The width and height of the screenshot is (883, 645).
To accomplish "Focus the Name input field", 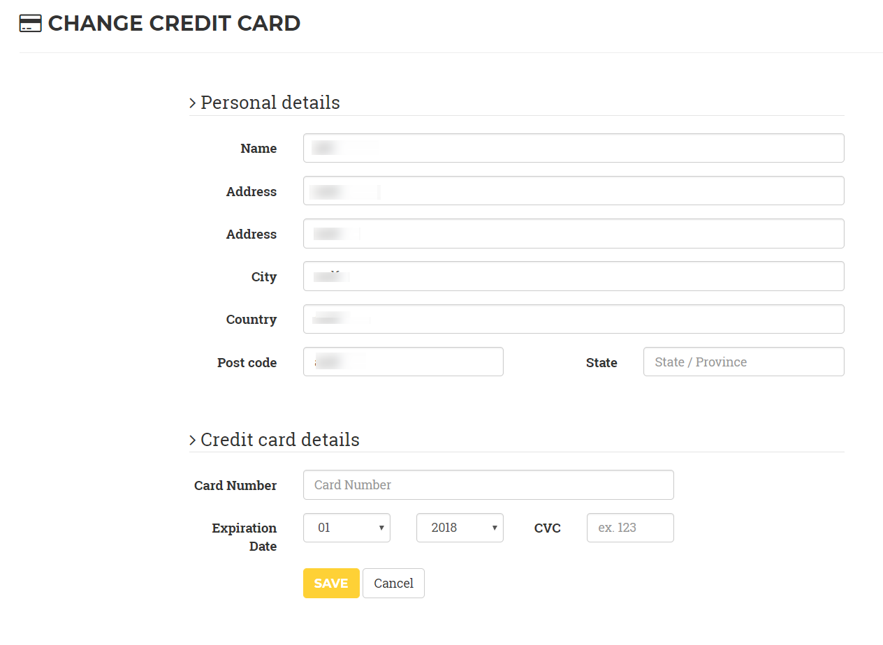I will (574, 148).
